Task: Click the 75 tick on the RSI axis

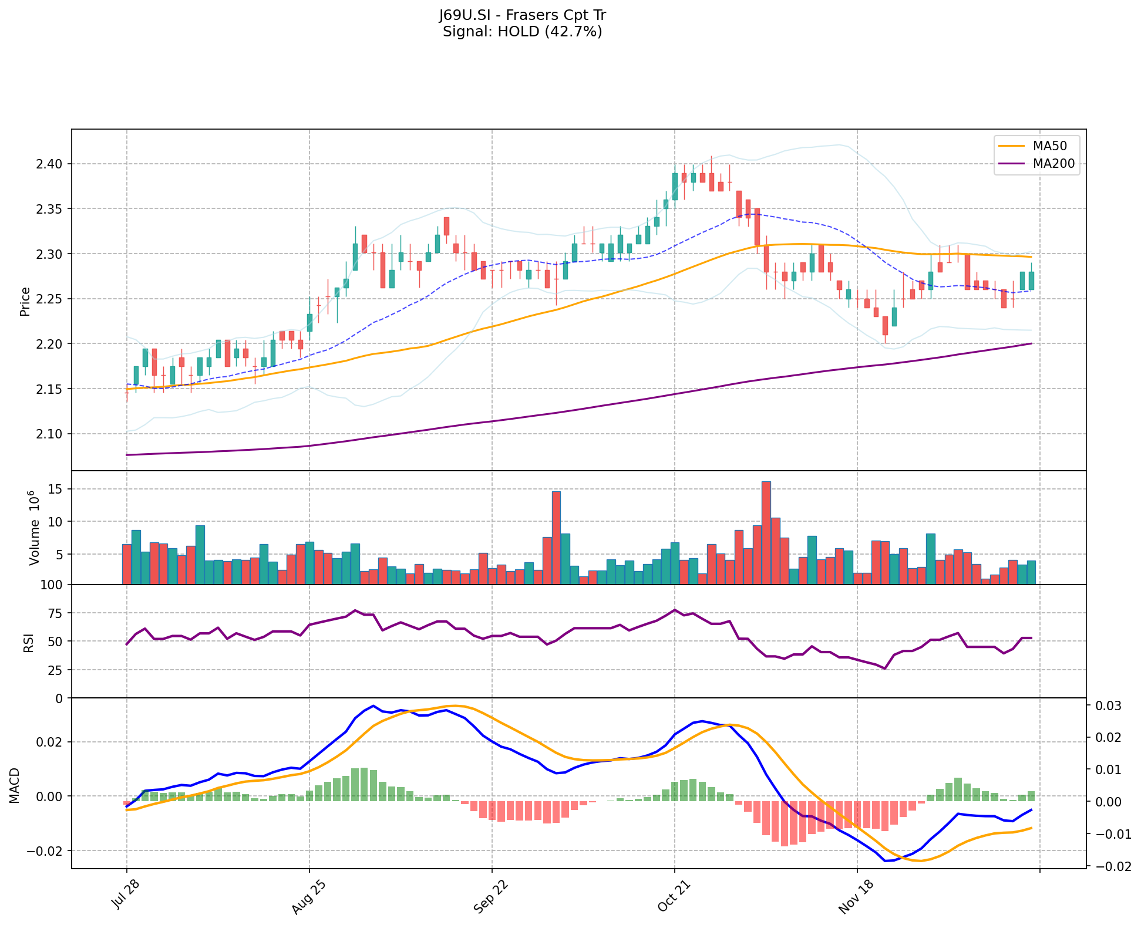Action: tap(54, 613)
